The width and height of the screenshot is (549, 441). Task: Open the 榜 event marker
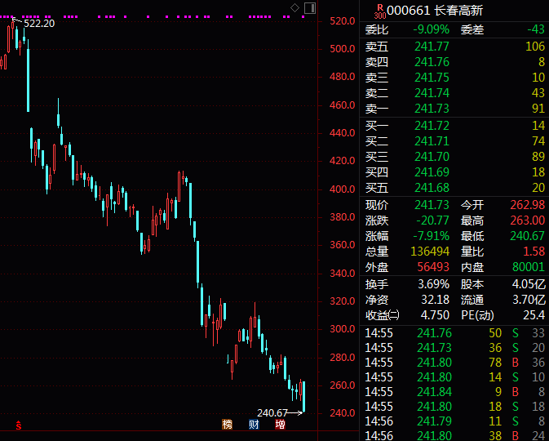[228, 425]
